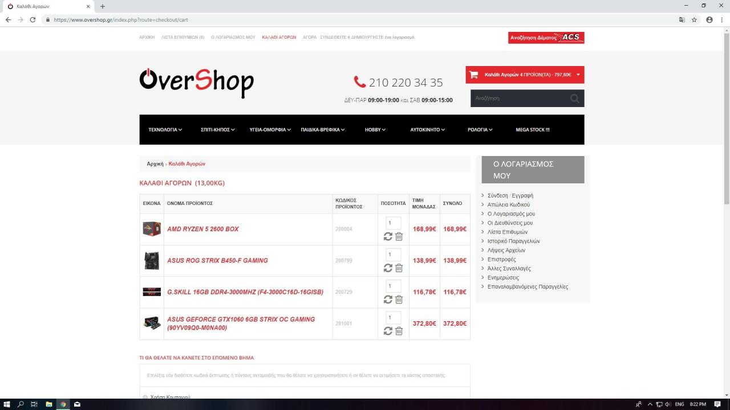Open 'Επιστροφές' in the account sidebar
The height and width of the screenshot is (410, 730).
point(502,259)
